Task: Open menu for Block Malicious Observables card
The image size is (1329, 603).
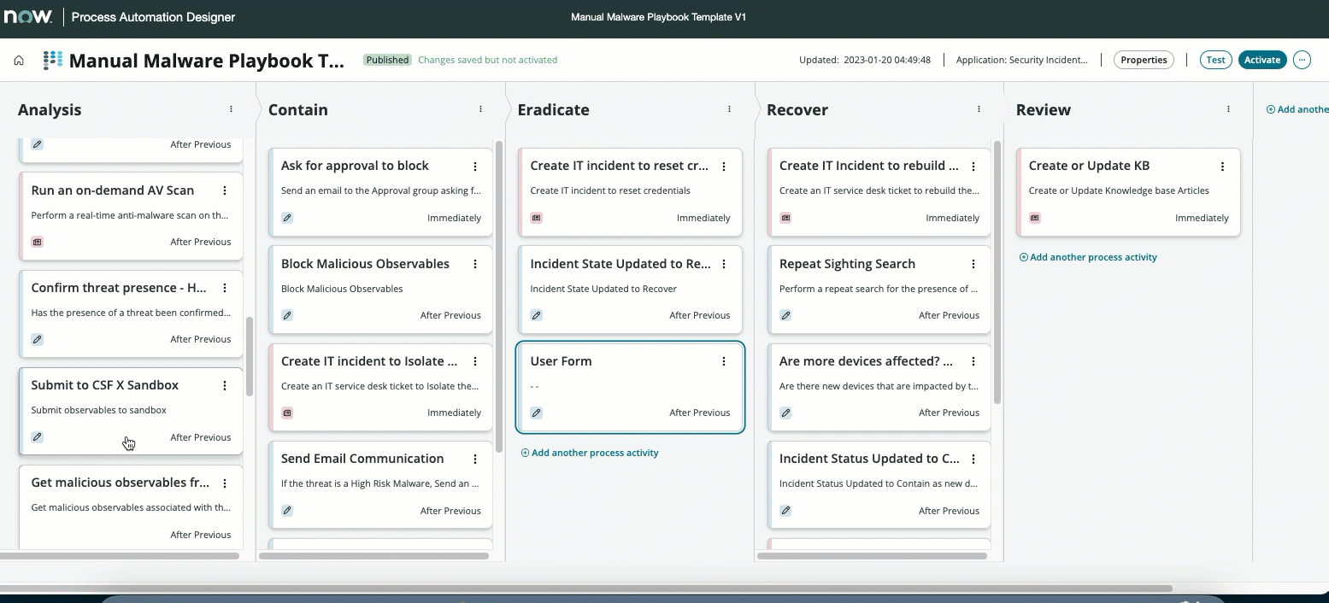Action: pos(475,264)
